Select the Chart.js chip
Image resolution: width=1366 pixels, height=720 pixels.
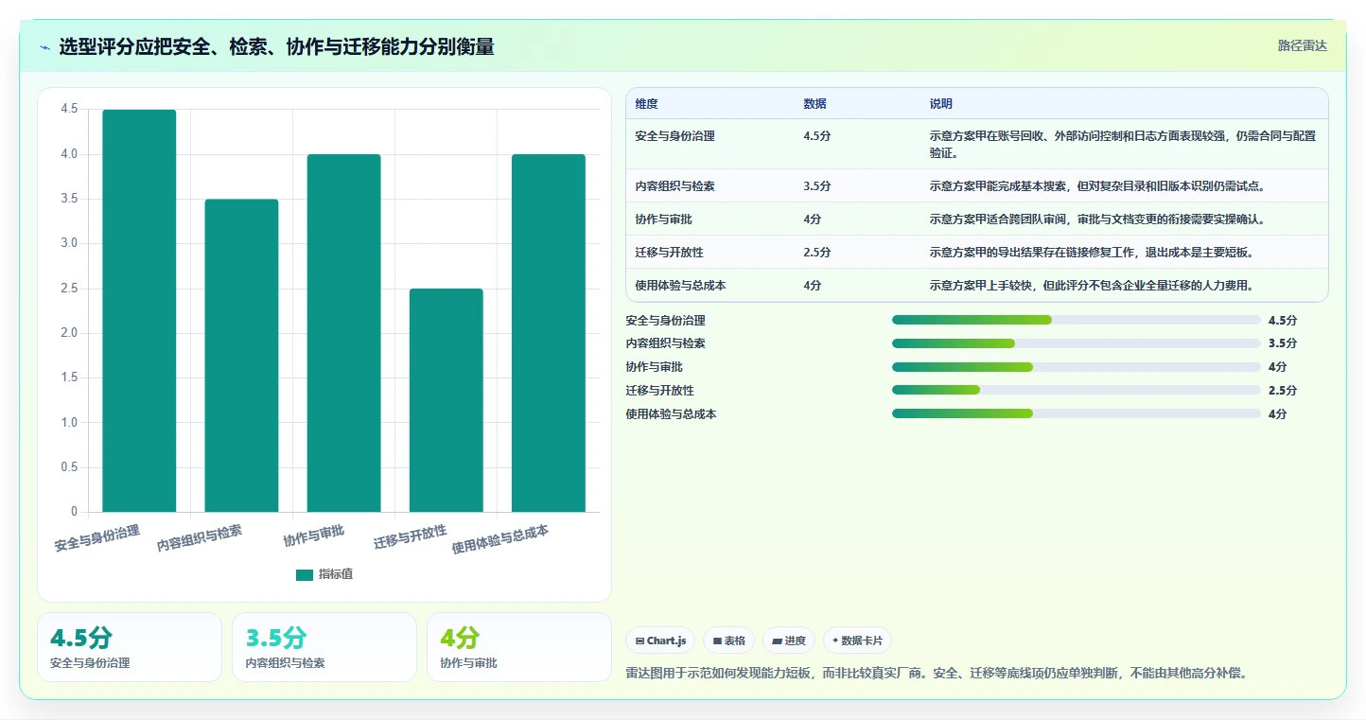click(660, 641)
